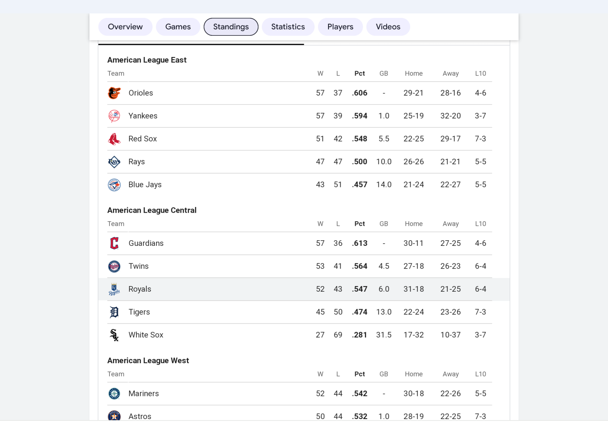This screenshot has height=447, width=608.
Task: Click the Tigers team logo
Action: tap(114, 312)
